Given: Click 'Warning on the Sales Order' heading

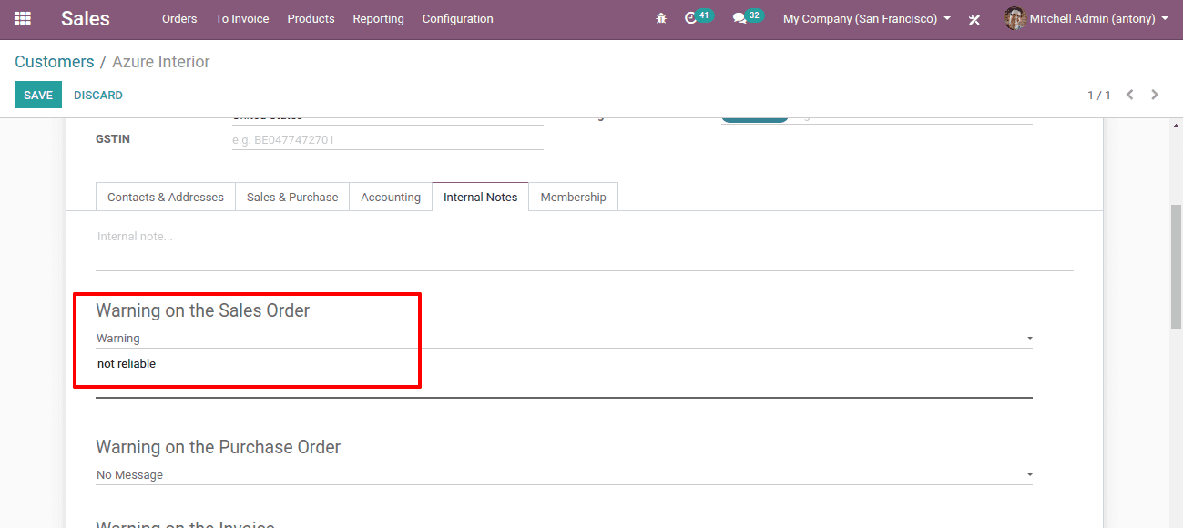Looking at the screenshot, I should click(x=203, y=310).
